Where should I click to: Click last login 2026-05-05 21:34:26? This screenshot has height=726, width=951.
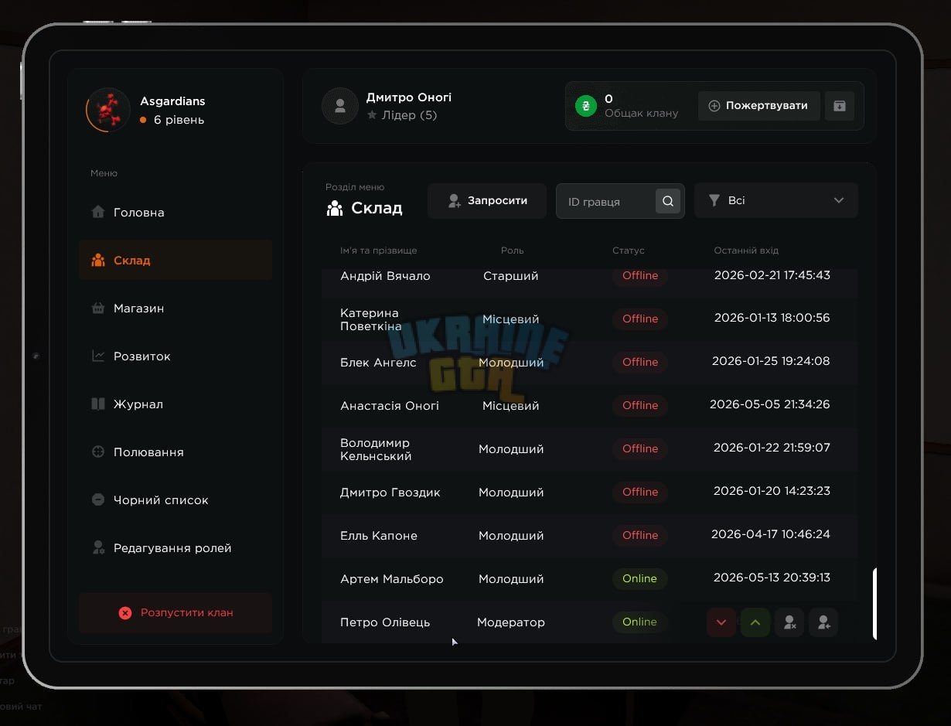point(770,404)
